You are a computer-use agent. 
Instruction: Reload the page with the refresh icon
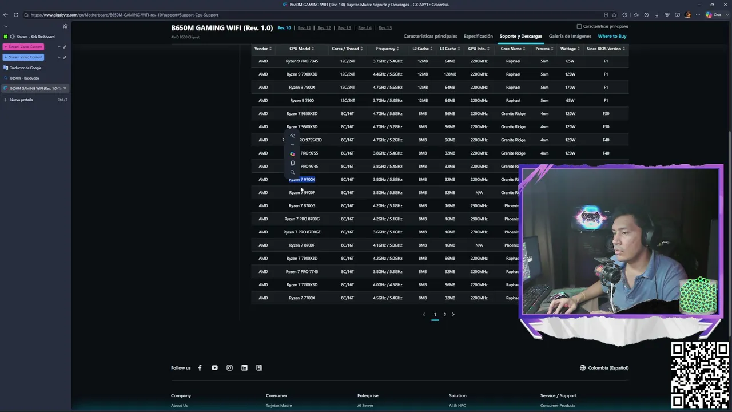(15, 15)
